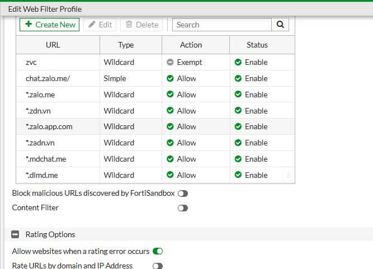Viewport: 373px width, 269px height.
Task: Click the Exempt action text for zvc
Action: 190,62
